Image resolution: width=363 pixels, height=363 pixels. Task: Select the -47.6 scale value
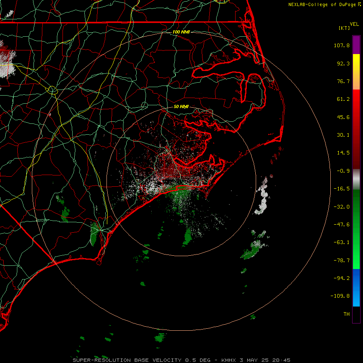pyautogui.click(x=342, y=225)
